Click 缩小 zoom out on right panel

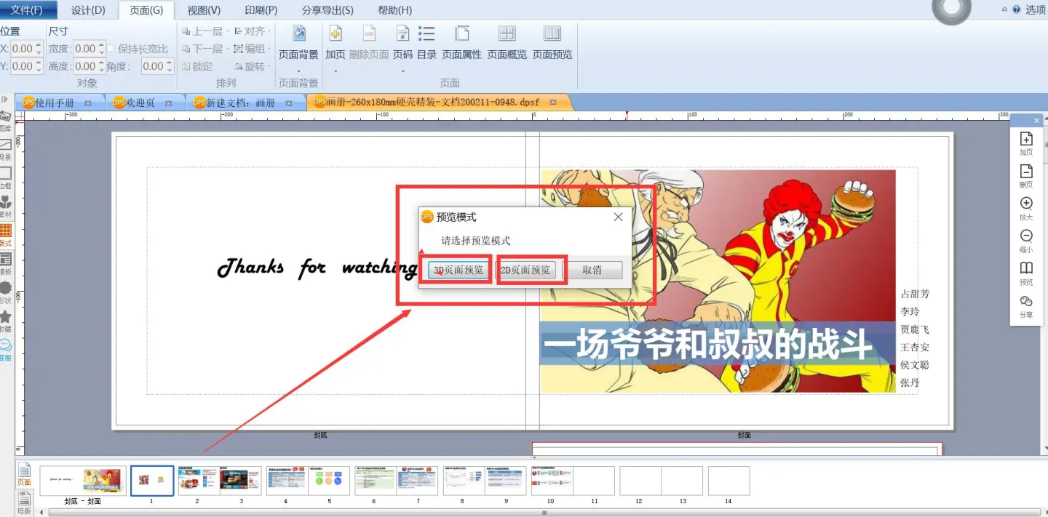click(x=1026, y=241)
